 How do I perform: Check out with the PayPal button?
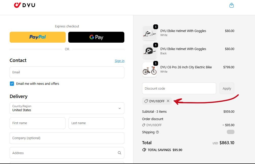[37, 37]
